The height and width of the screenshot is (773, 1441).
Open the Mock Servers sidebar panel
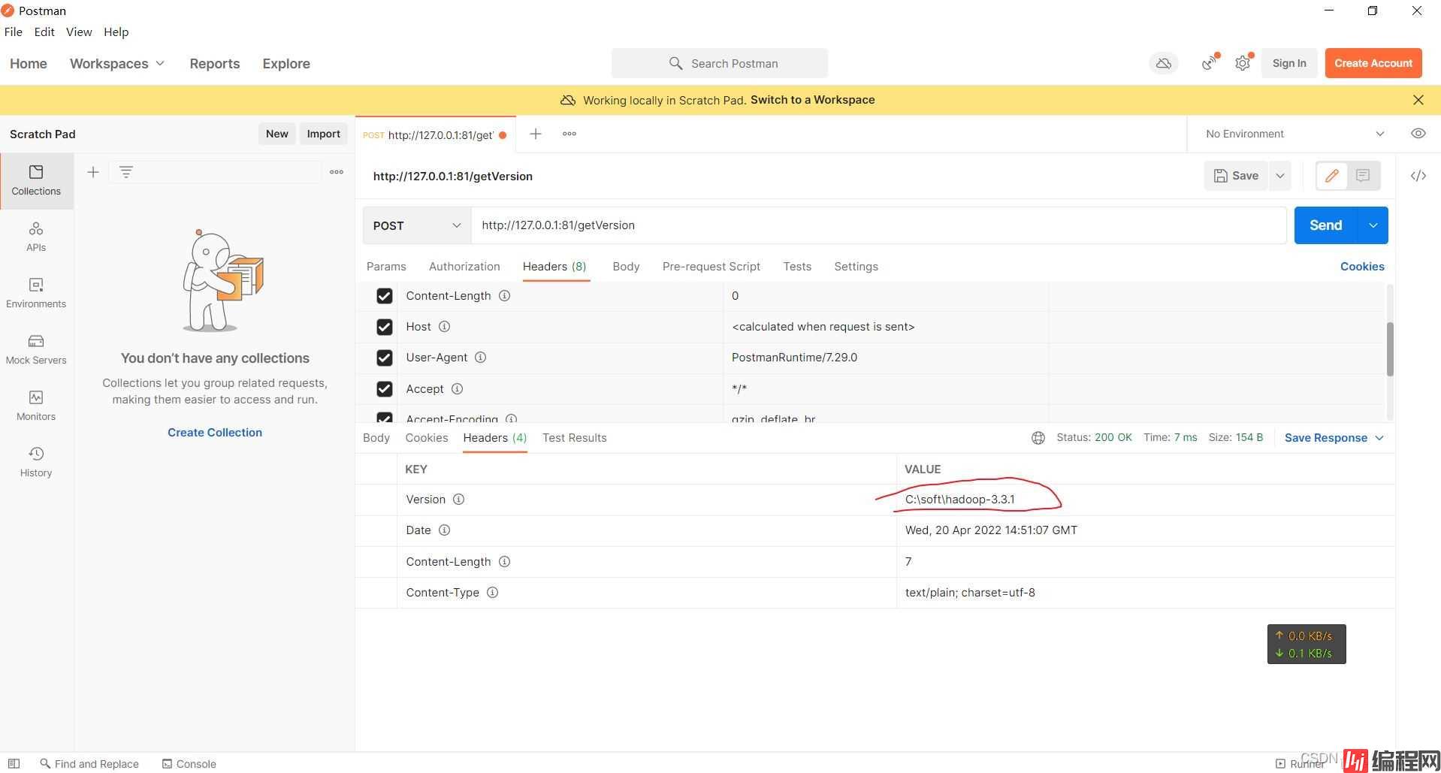pos(36,349)
